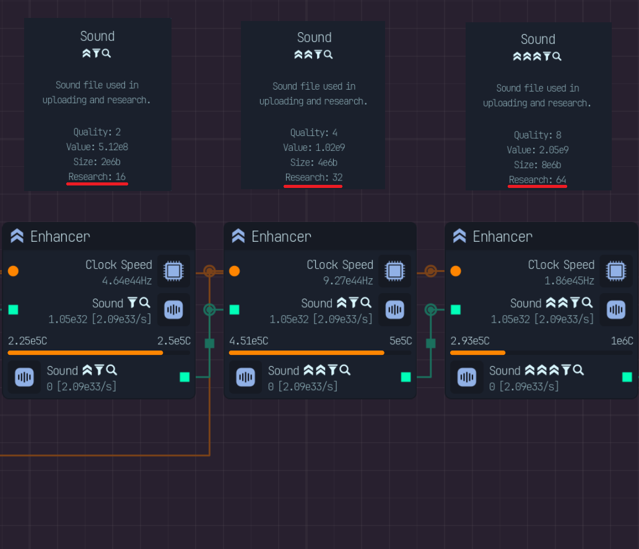Click the second Enhancer's sound input waveform icon

pyautogui.click(x=395, y=310)
